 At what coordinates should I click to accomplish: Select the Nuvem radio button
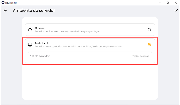point(149,30)
